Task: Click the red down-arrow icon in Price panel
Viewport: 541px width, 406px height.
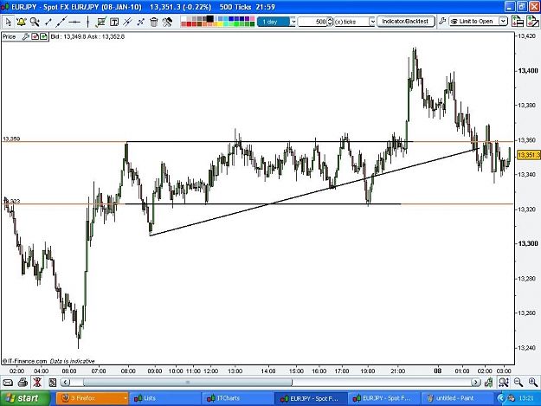Action: point(35,36)
